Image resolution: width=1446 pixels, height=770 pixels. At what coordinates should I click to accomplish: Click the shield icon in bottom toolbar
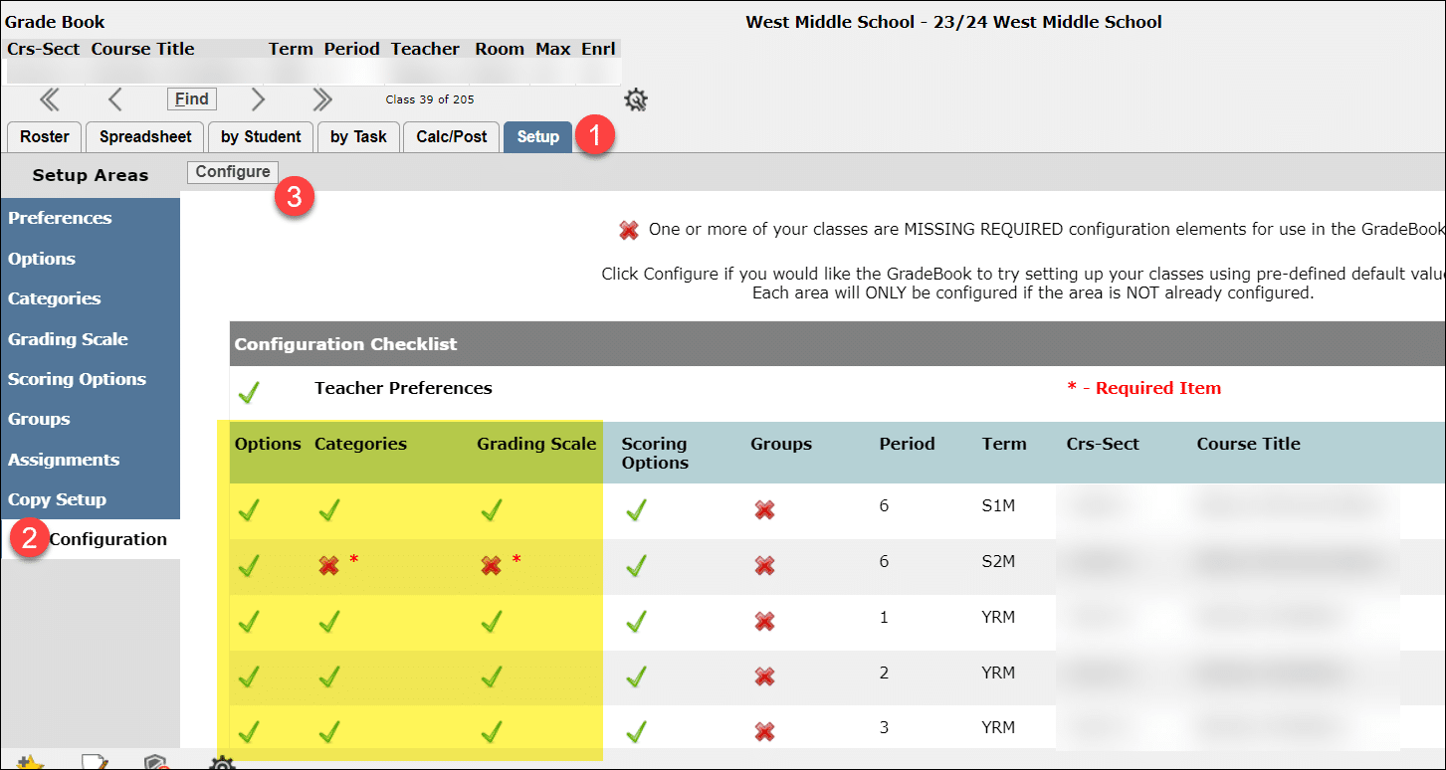click(x=155, y=763)
